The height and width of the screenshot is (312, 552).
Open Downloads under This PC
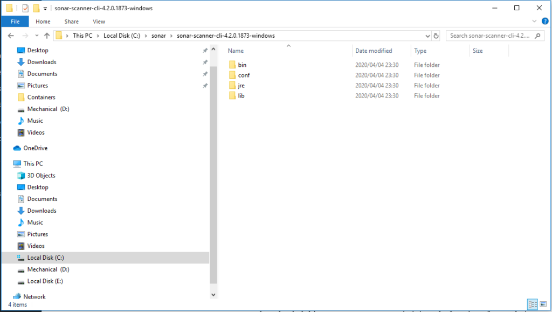(42, 210)
